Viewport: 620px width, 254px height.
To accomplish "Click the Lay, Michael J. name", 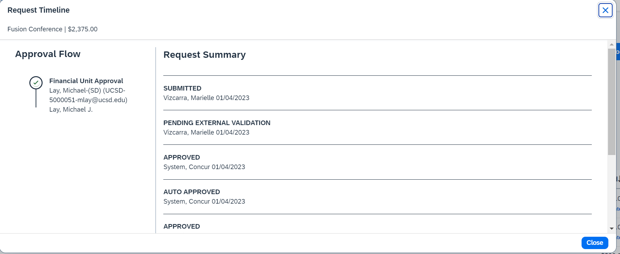I will (71, 110).
